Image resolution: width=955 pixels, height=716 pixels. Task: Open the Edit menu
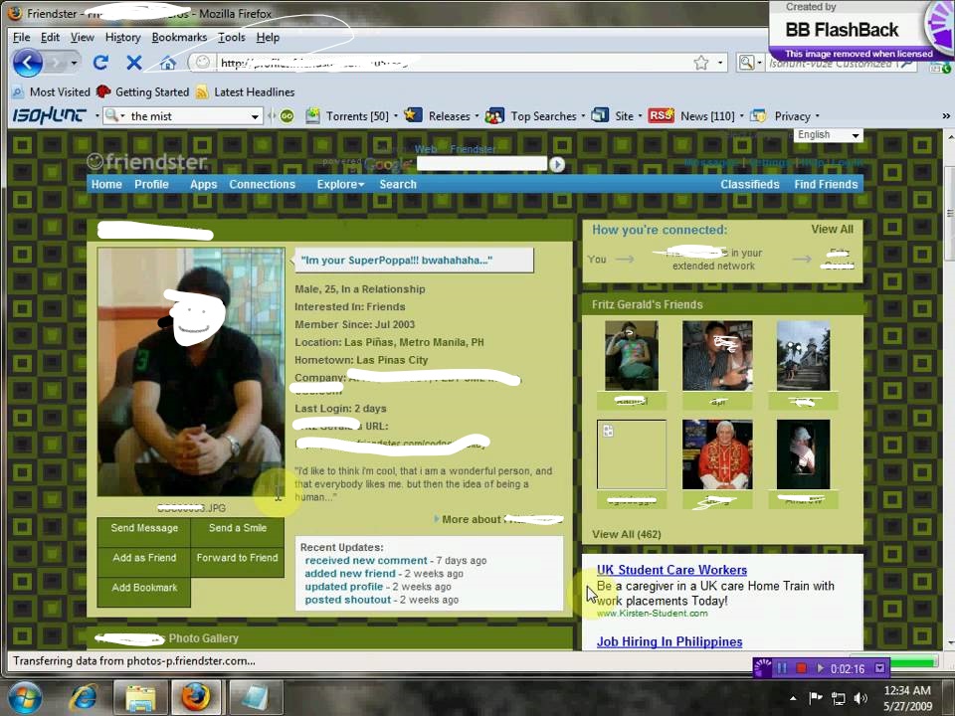click(50, 37)
